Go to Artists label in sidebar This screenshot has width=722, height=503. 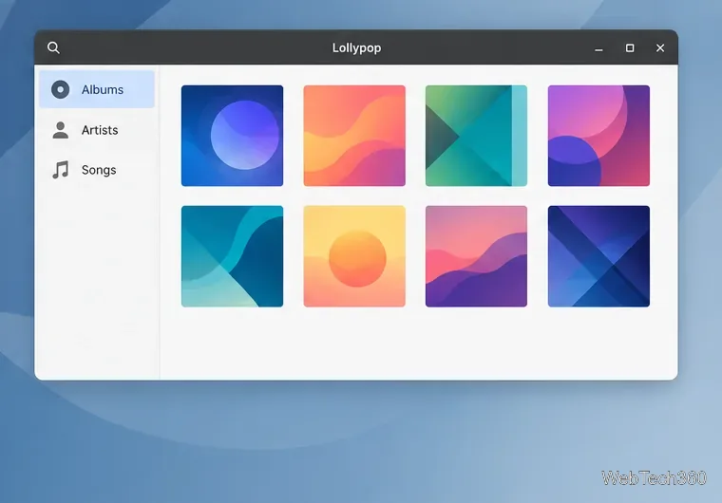click(100, 130)
